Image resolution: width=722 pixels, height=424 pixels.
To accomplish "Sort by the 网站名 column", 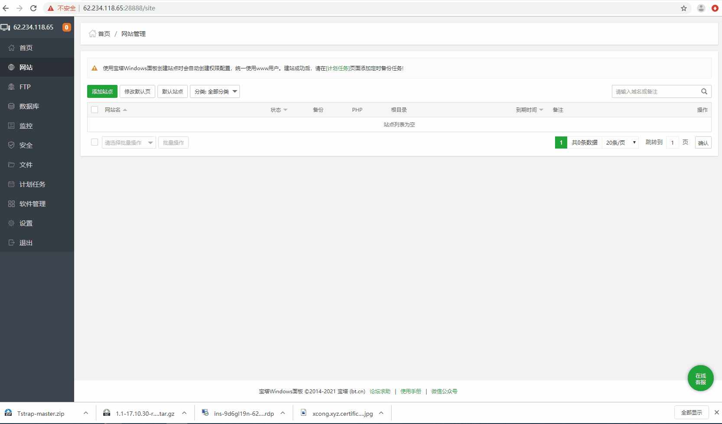I will click(116, 110).
